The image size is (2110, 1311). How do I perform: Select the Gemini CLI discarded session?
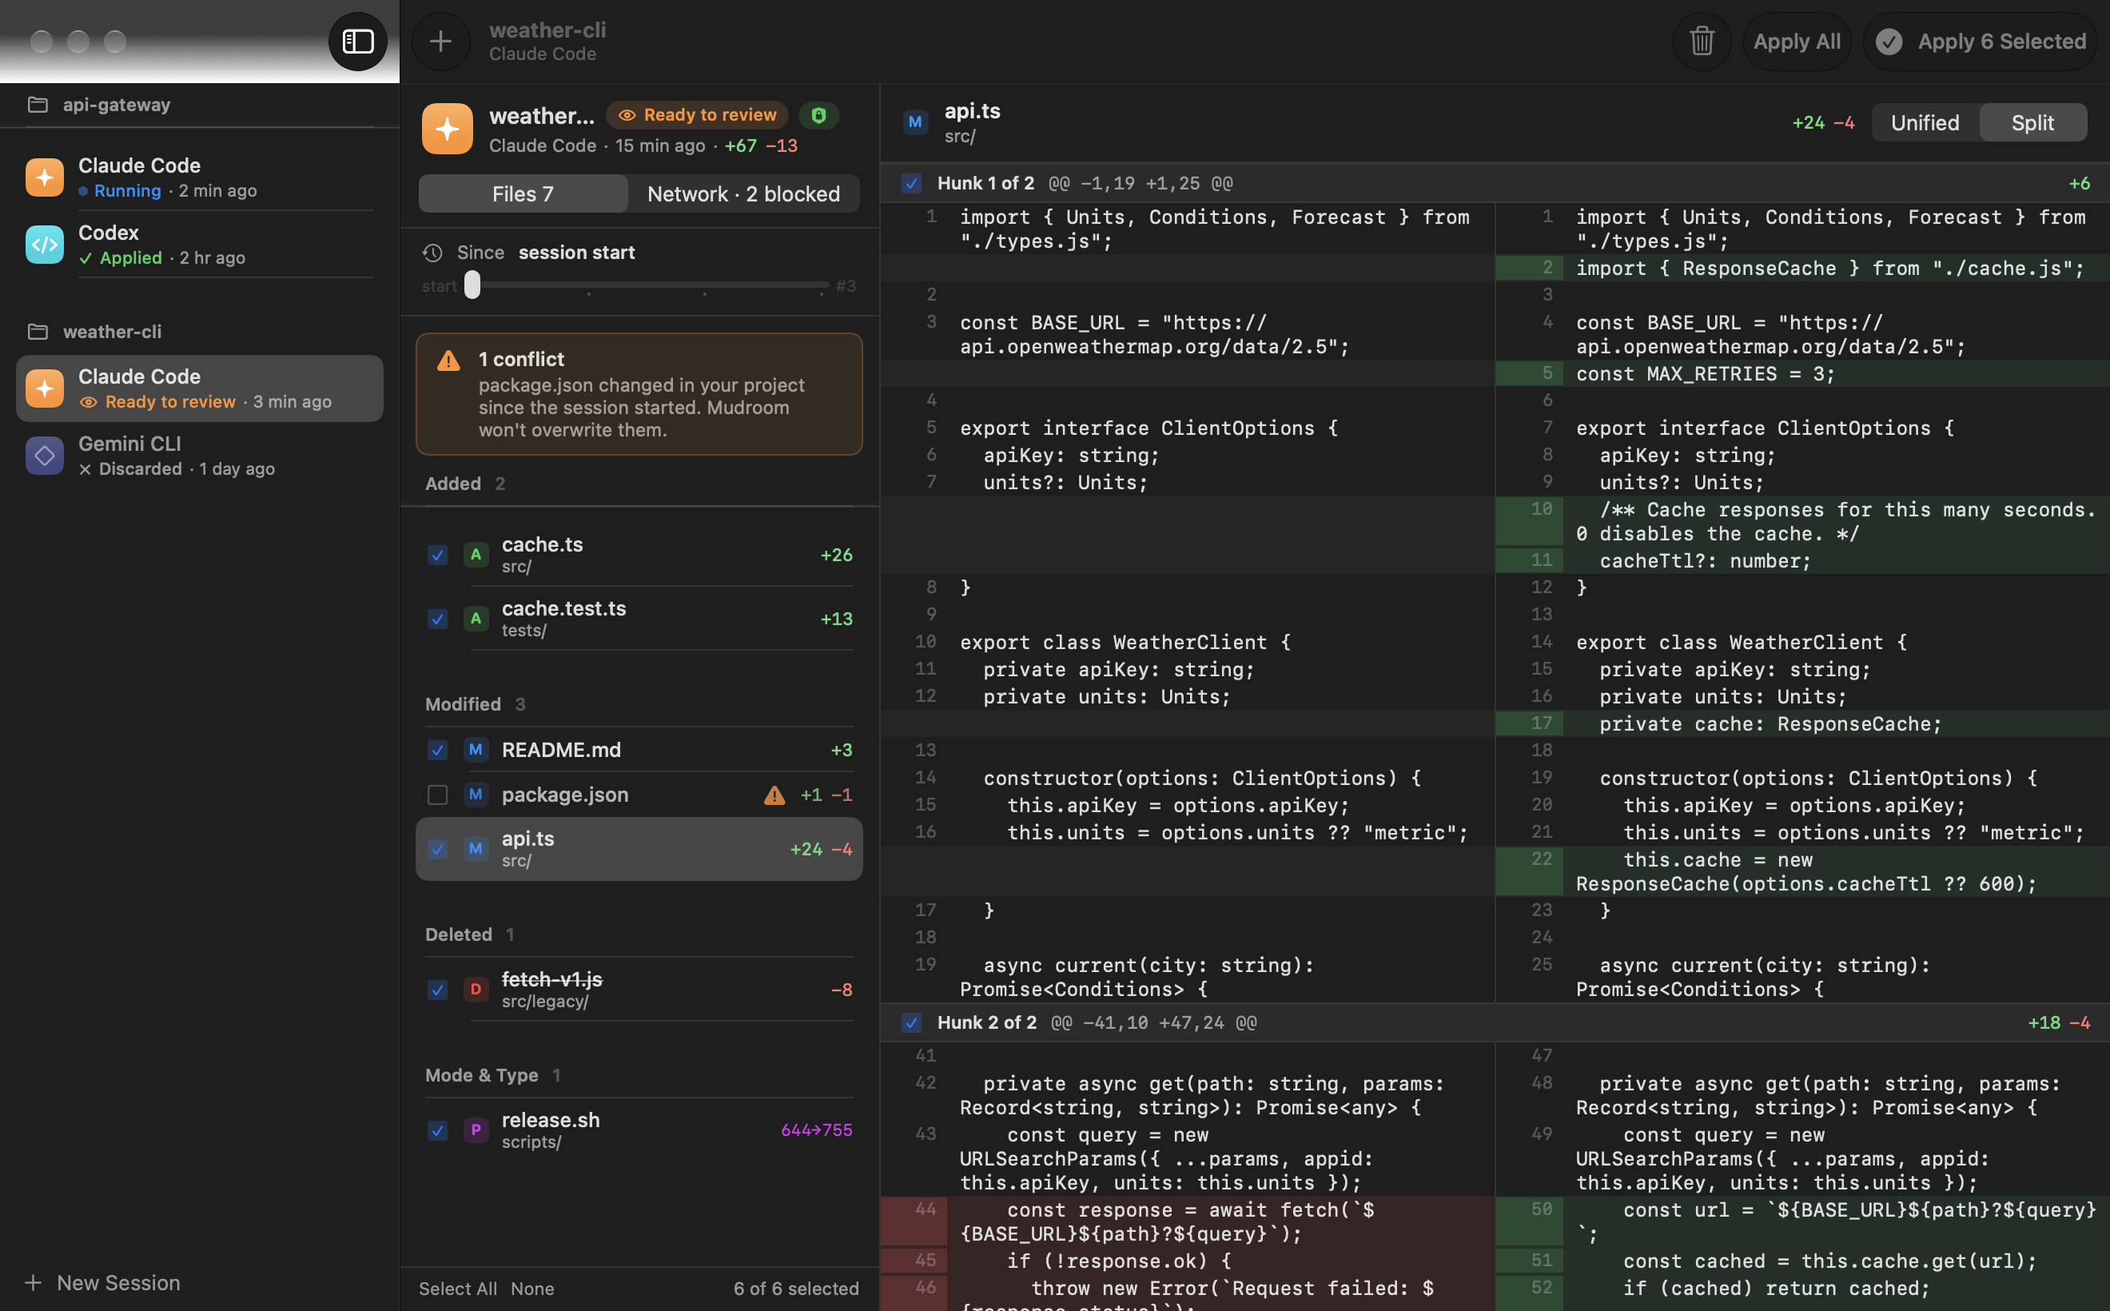[201, 455]
